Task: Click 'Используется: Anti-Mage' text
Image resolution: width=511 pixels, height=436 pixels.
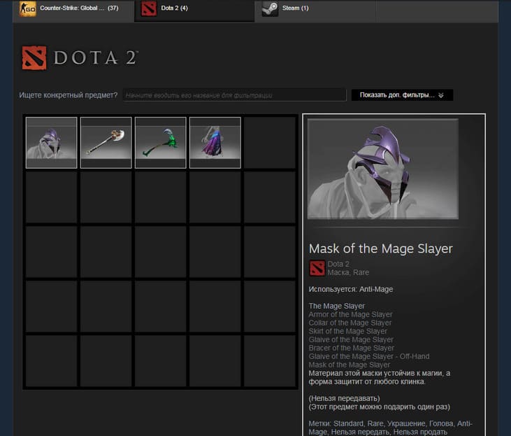Action: click(x=351, y=290)
